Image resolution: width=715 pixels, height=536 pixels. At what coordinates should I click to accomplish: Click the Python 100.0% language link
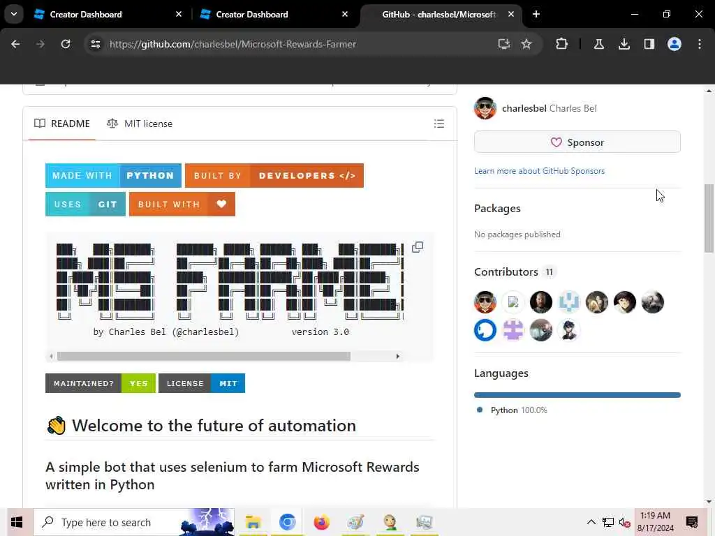[512, 410]
